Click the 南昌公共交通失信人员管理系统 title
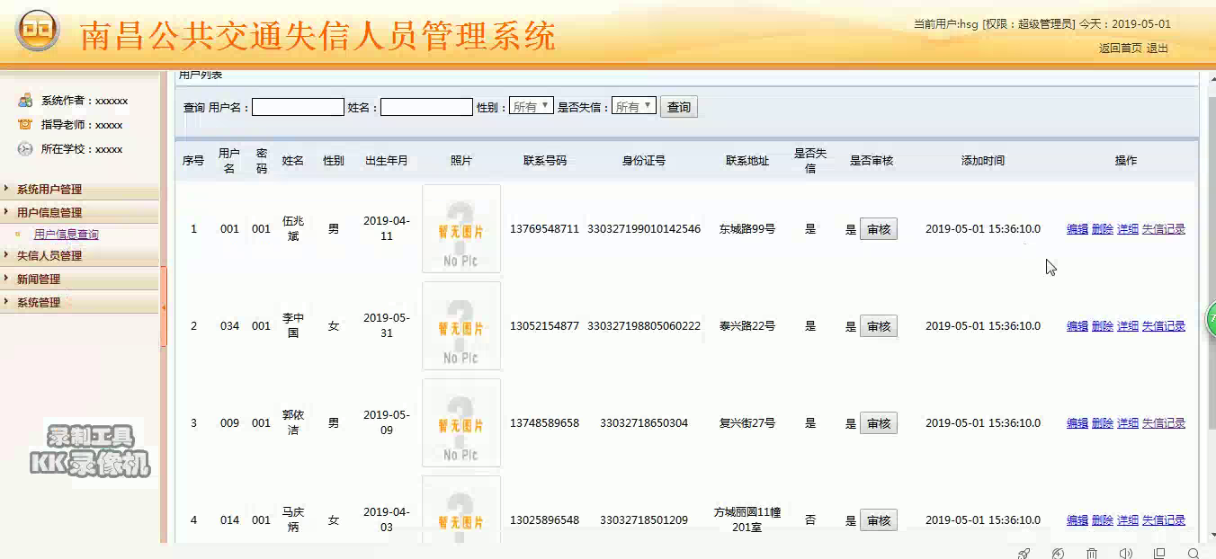This screenshot has height=559, width=1216. (x=317, y=36)
